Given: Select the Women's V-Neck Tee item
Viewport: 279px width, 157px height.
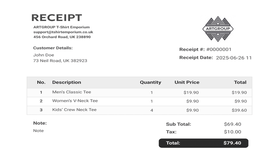Looking at the screenshot, I should coord(75,101).
